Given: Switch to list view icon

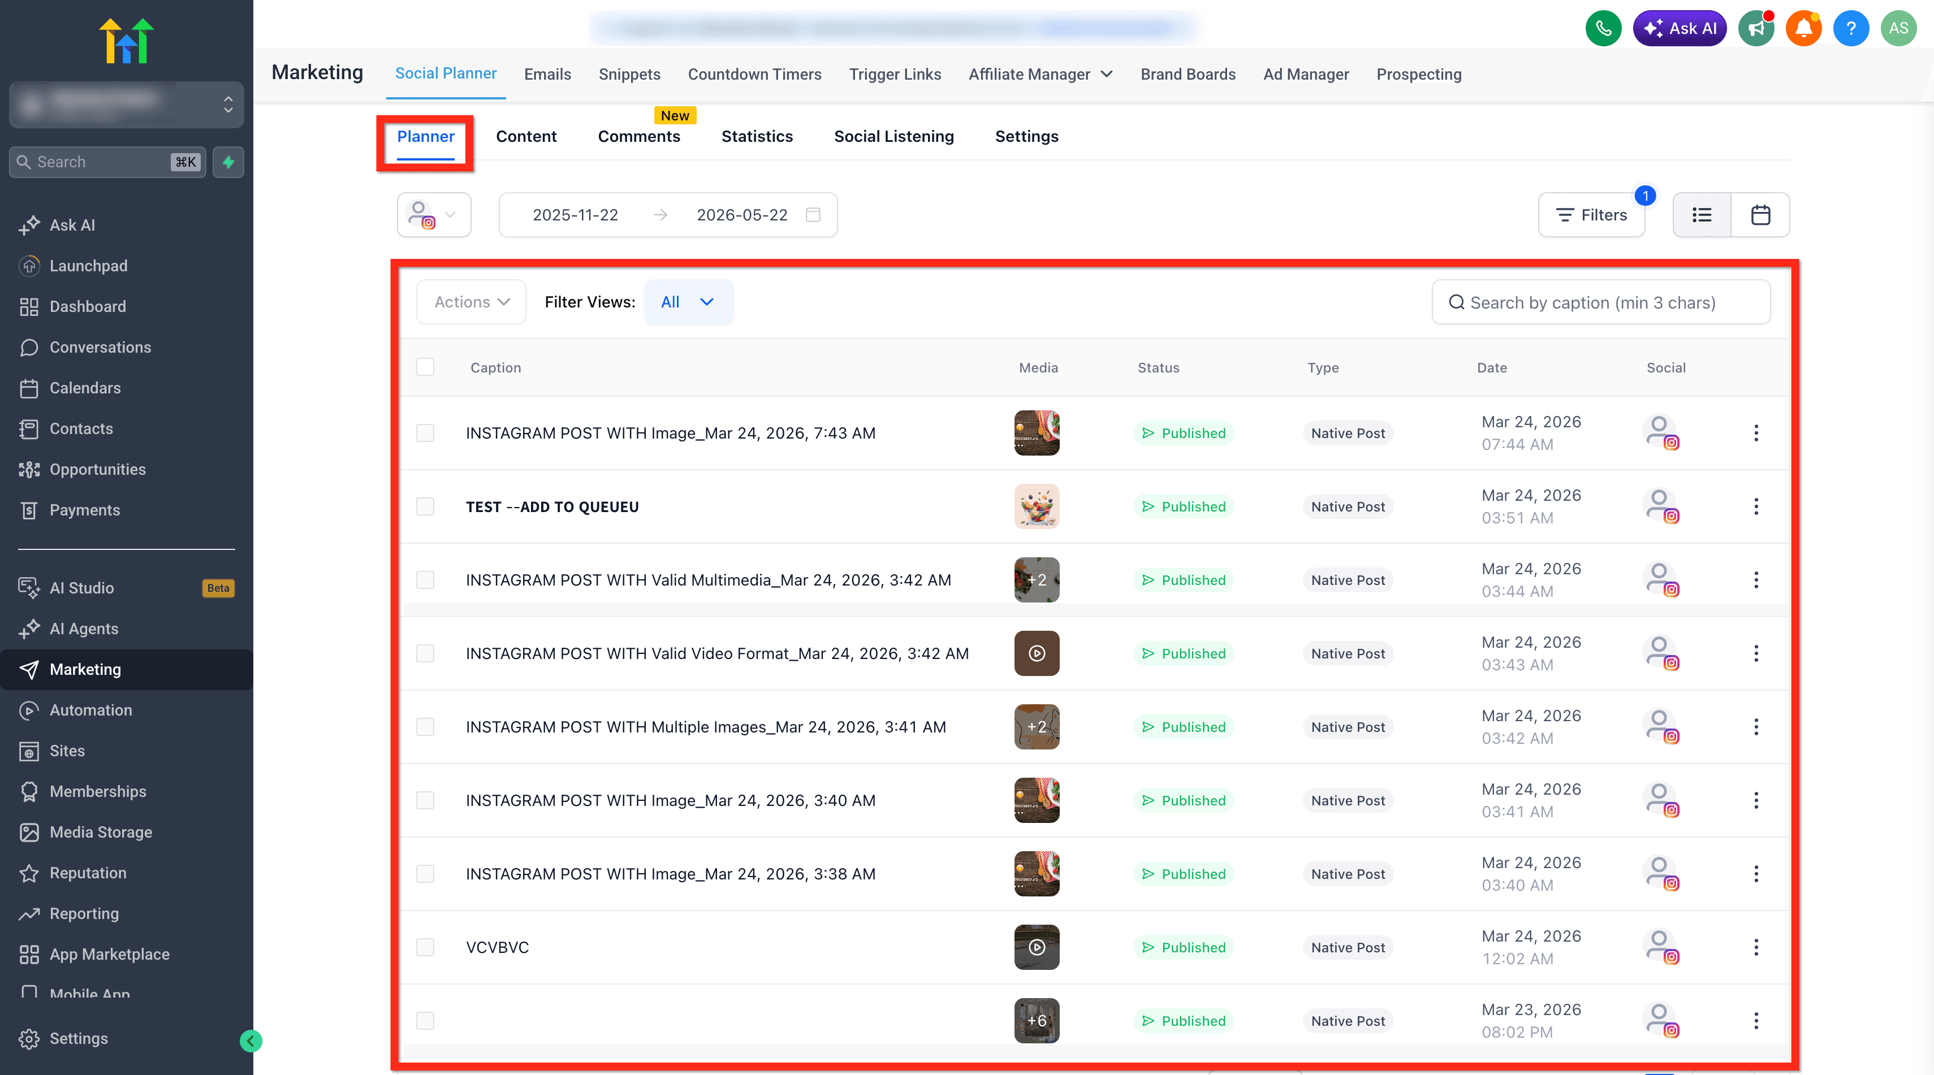Looking at the screenshot, I should pos(1702,215).
